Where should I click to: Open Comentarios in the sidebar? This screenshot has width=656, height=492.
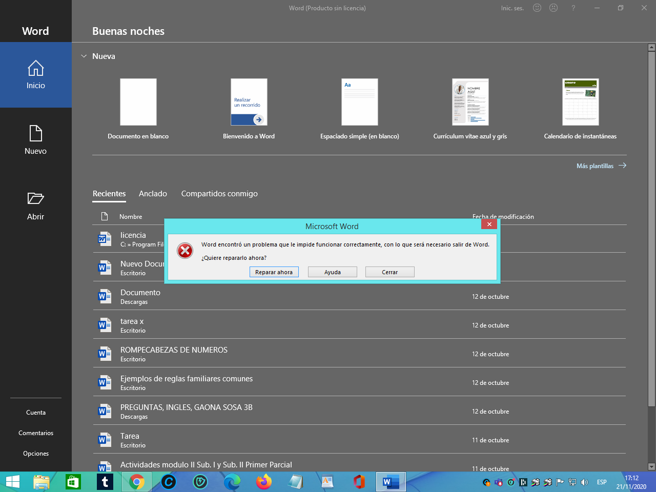pos(36,433)
